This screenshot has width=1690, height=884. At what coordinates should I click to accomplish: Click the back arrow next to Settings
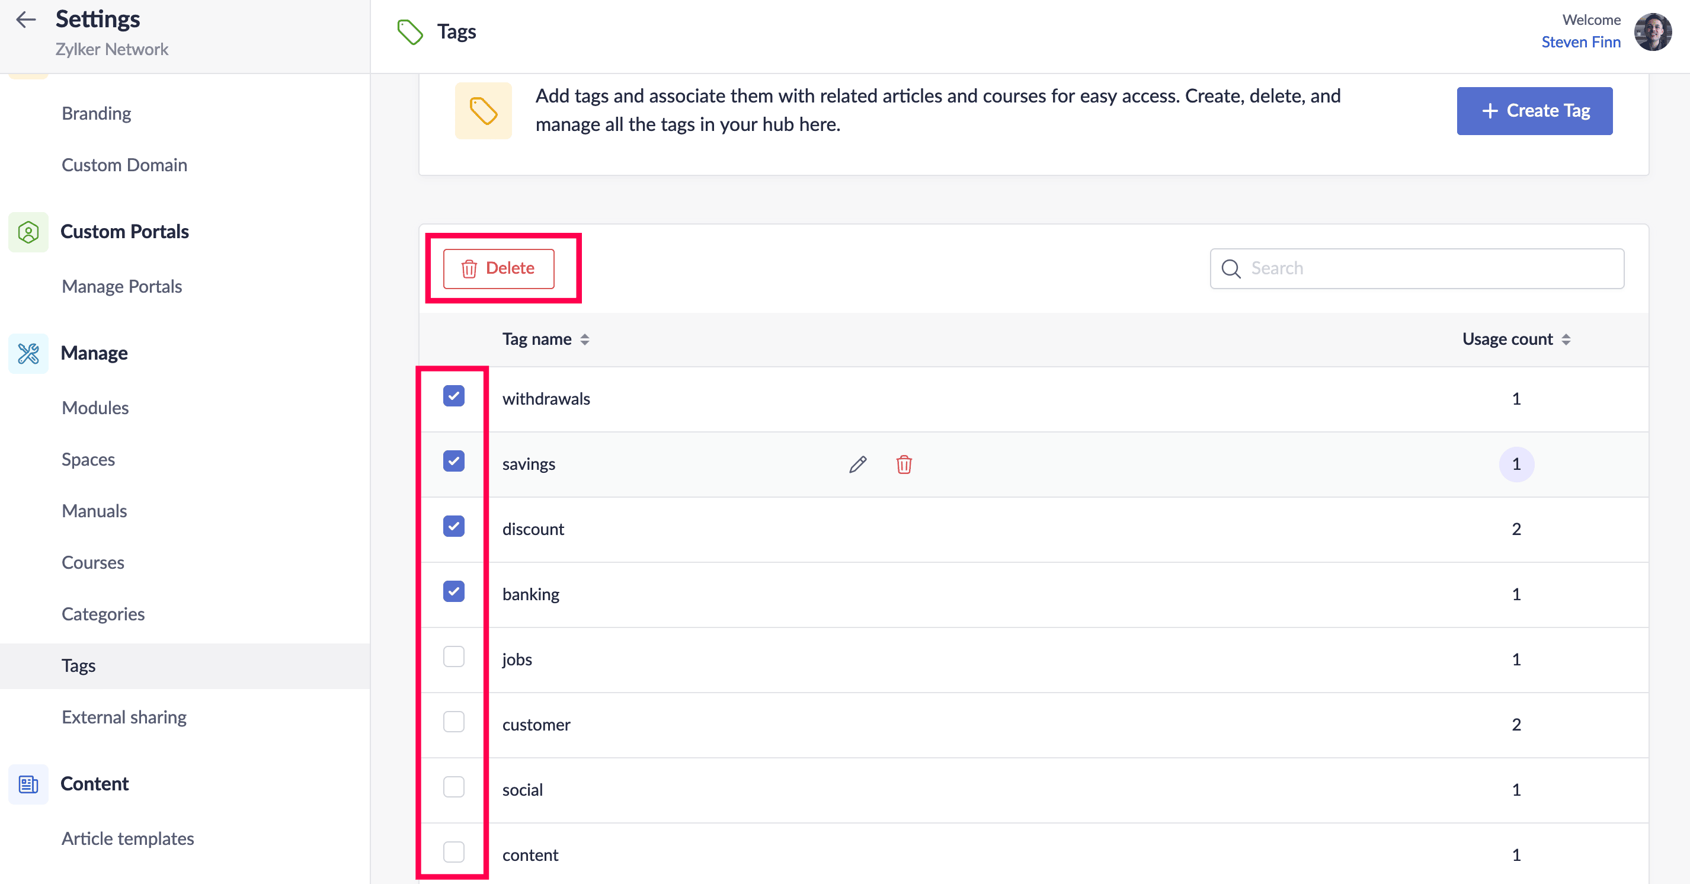point(25,20)
